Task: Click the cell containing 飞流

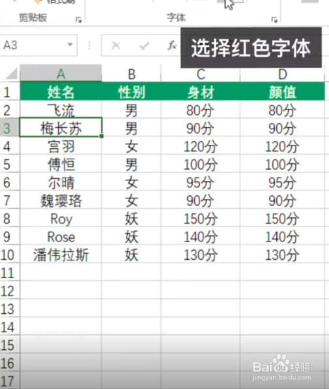Action: tap(61, 110)
